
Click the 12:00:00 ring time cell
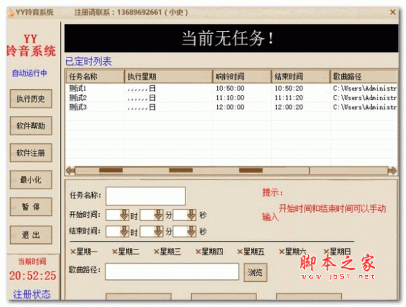pos(230,107)
